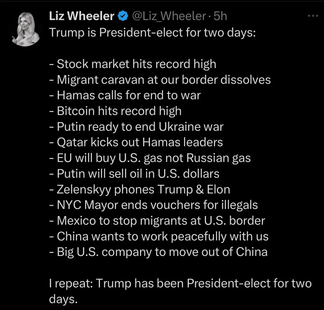Click the "Trump is President-elect for two days:" line
This screenshot has height=310, width=324.
click(x=152, y=33)
